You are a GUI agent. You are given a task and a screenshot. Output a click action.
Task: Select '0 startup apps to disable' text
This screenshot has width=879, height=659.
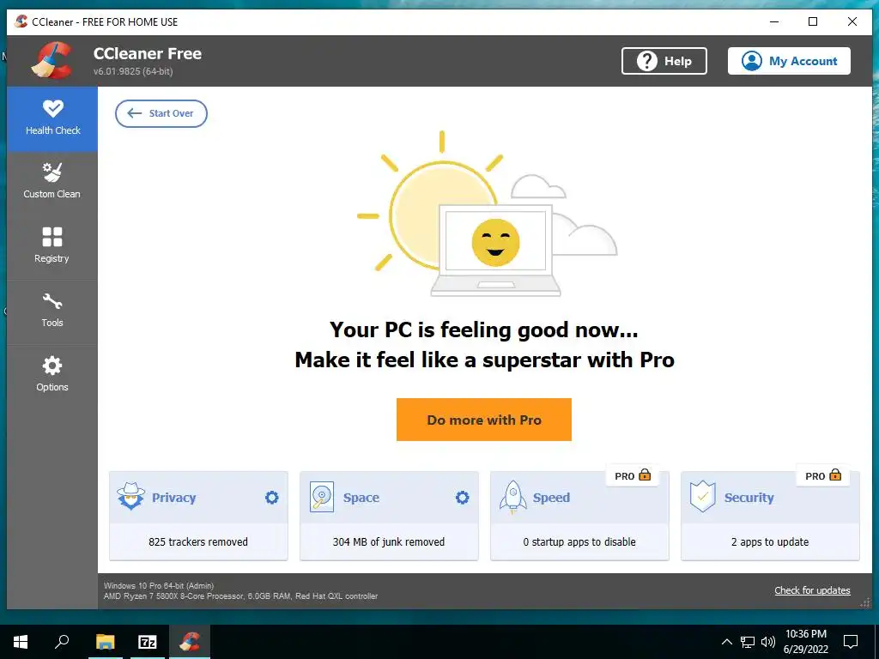[579, 542]
